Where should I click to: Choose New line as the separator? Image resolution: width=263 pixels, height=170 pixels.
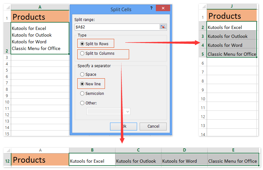[82, 84]
